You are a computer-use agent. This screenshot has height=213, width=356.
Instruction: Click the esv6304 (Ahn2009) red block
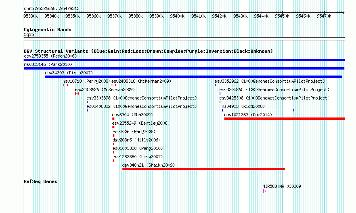click(113, 119)
